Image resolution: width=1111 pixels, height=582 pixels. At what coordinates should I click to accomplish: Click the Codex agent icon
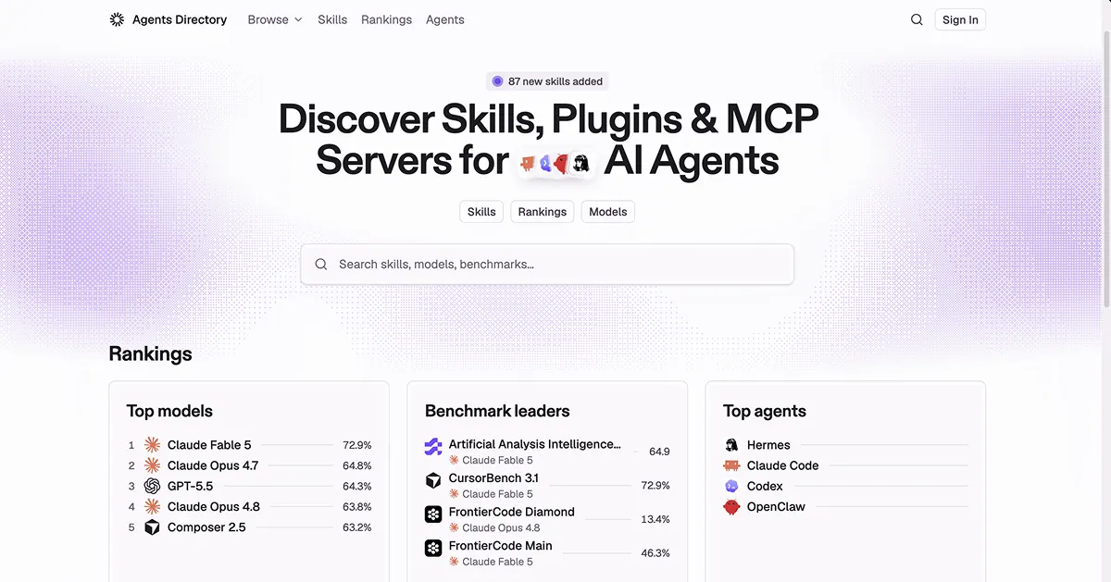731,486
